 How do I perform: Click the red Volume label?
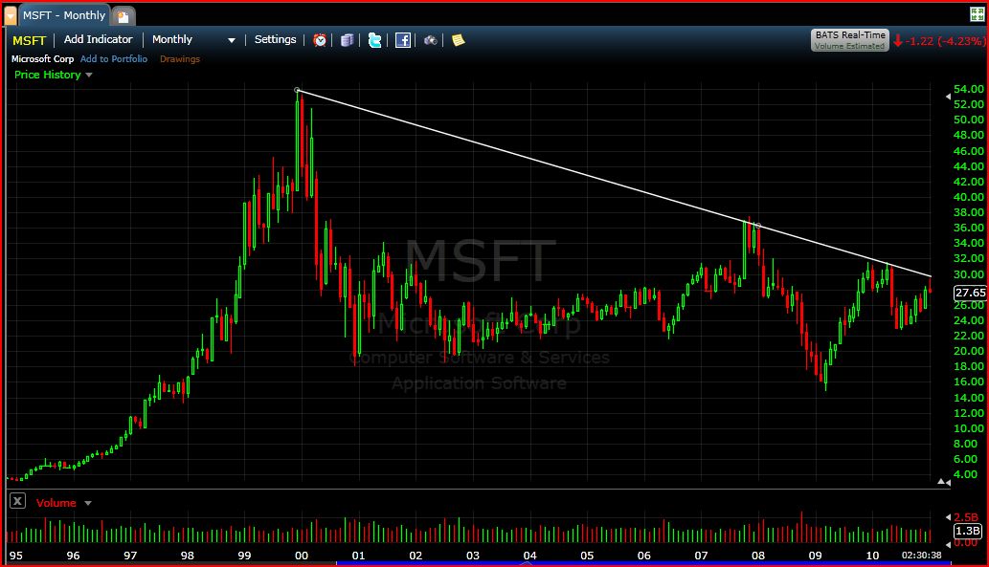[x=56, y=503]
